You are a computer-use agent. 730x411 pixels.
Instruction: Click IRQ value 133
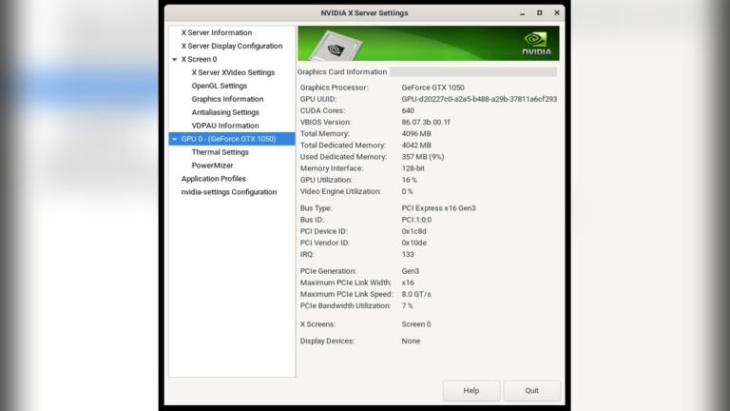[408, 254]
